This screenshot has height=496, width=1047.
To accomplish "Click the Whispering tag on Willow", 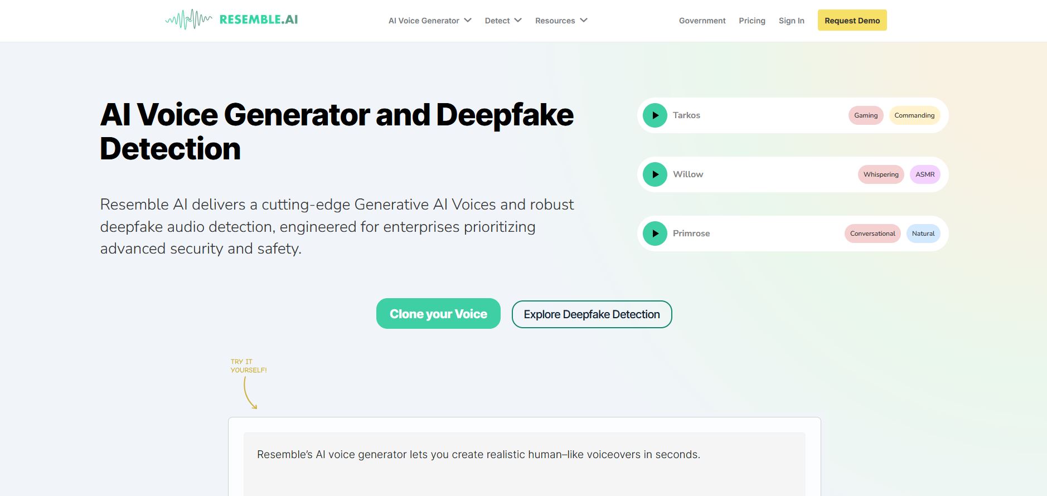I will [x=881, y=174].
